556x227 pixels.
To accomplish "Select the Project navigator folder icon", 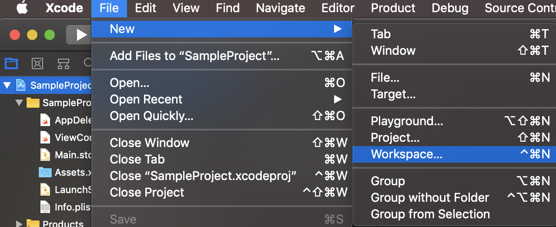I will coord(11,64).
